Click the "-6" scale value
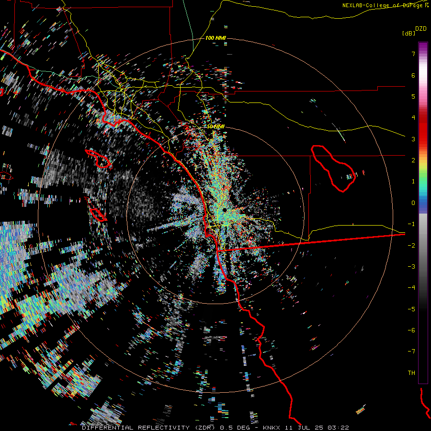 (411, 330)
